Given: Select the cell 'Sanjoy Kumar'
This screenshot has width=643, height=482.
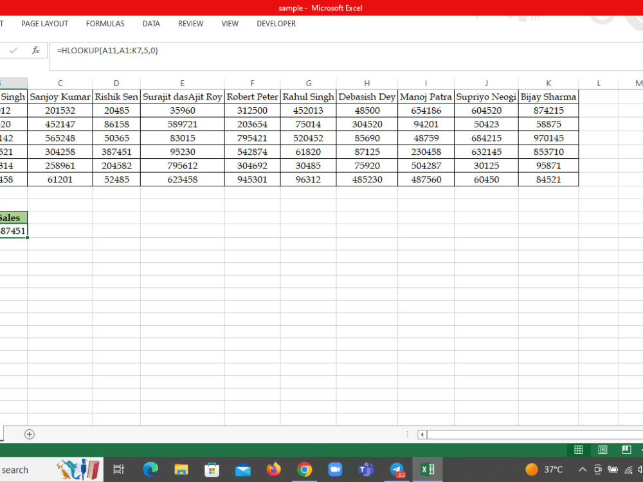Looking at the screenshot, I should [x=60, y=97].
